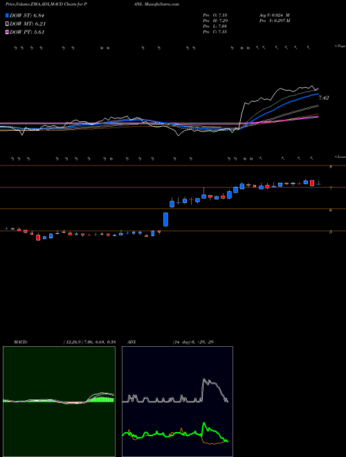Open the green MACD indicator chart

(59, 402)
